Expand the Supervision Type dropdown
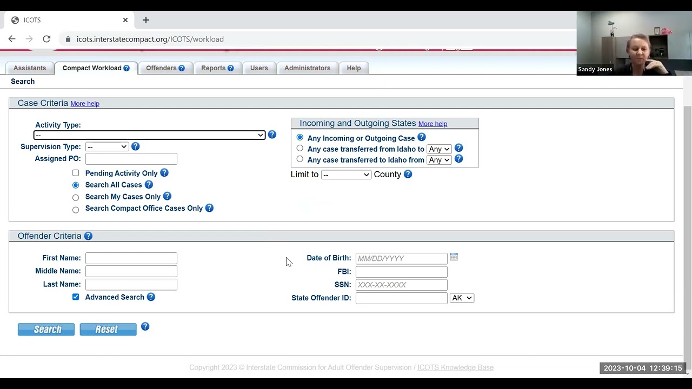Image resolution: width=692 pixels, height=389 pixels. (x=107, y=147)
